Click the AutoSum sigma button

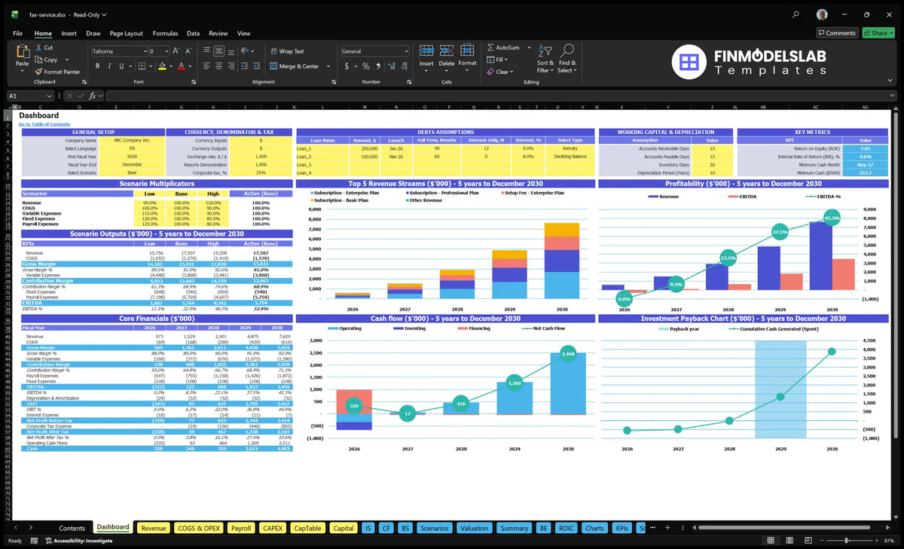point(503,47)
